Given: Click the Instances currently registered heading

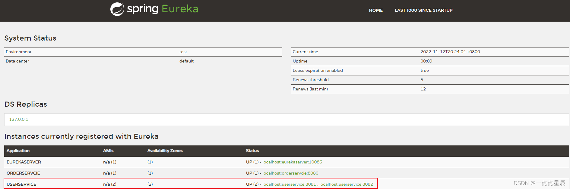Looking at the screenshot, I should [x=81, y=136].
